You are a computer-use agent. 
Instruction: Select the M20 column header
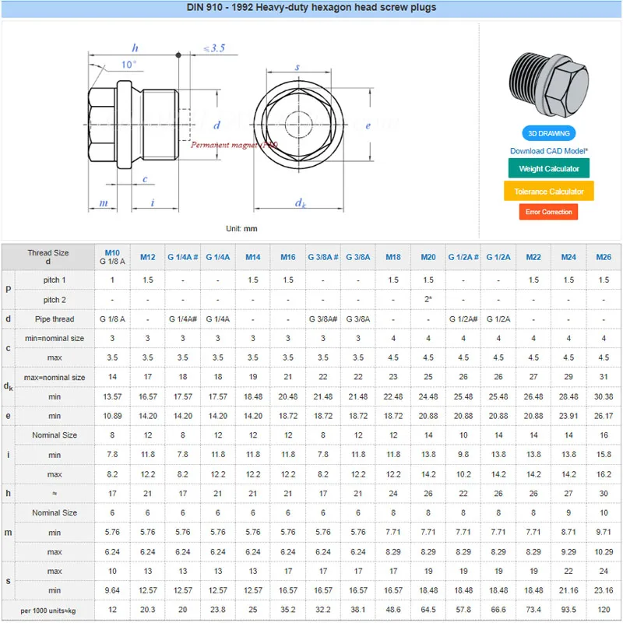click(428, 257)
